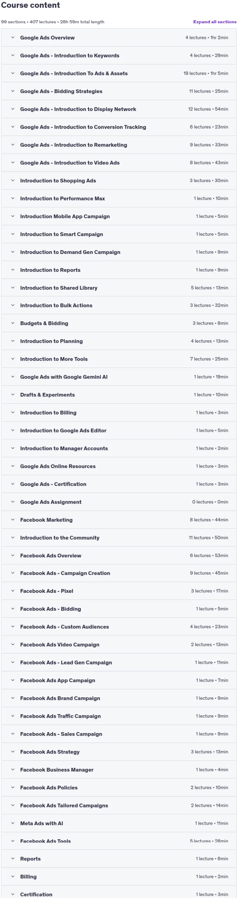The width and height of the screenshot is (238, 898).
Task: Open Facebook Ads - Custom Audiences section
Action: [x=119, y=627]
